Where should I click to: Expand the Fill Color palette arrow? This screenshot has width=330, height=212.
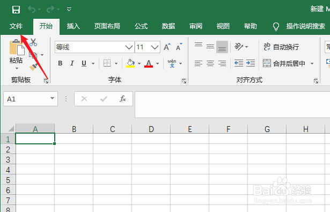click(139, 63)
